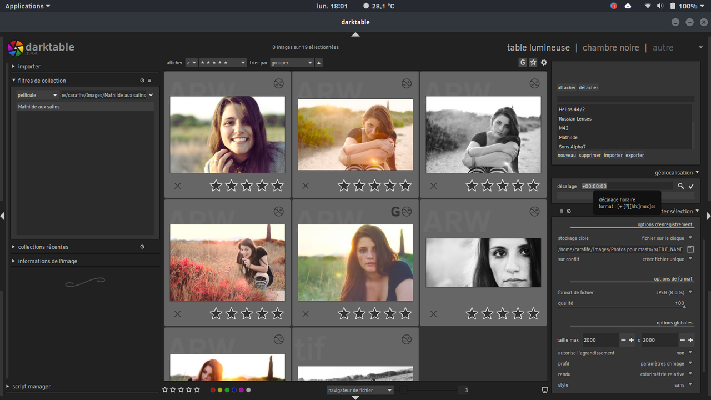This screenshot has width=711, height=400.
Task: Open stockage cible dropdown
Action: pos(625,238)
